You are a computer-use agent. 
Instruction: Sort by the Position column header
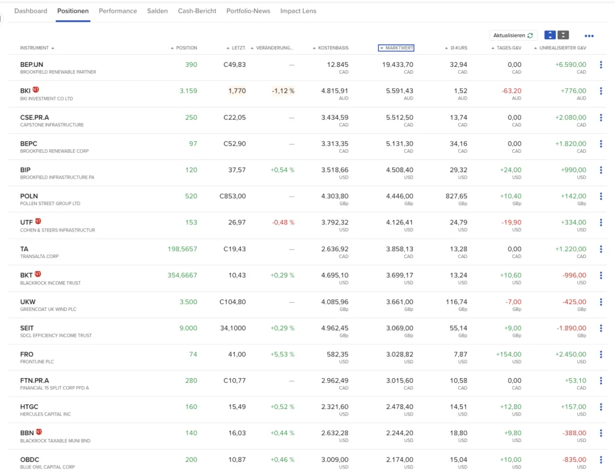[184, 48]
